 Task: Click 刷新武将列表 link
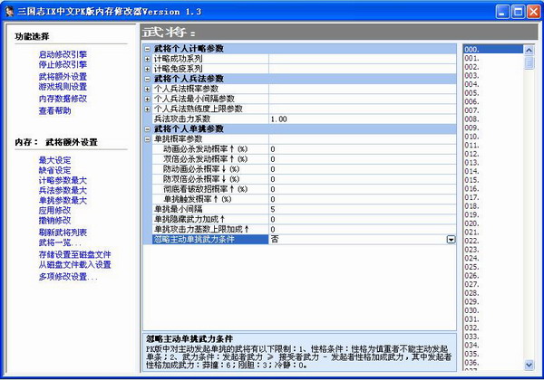[x=63, y=233]
